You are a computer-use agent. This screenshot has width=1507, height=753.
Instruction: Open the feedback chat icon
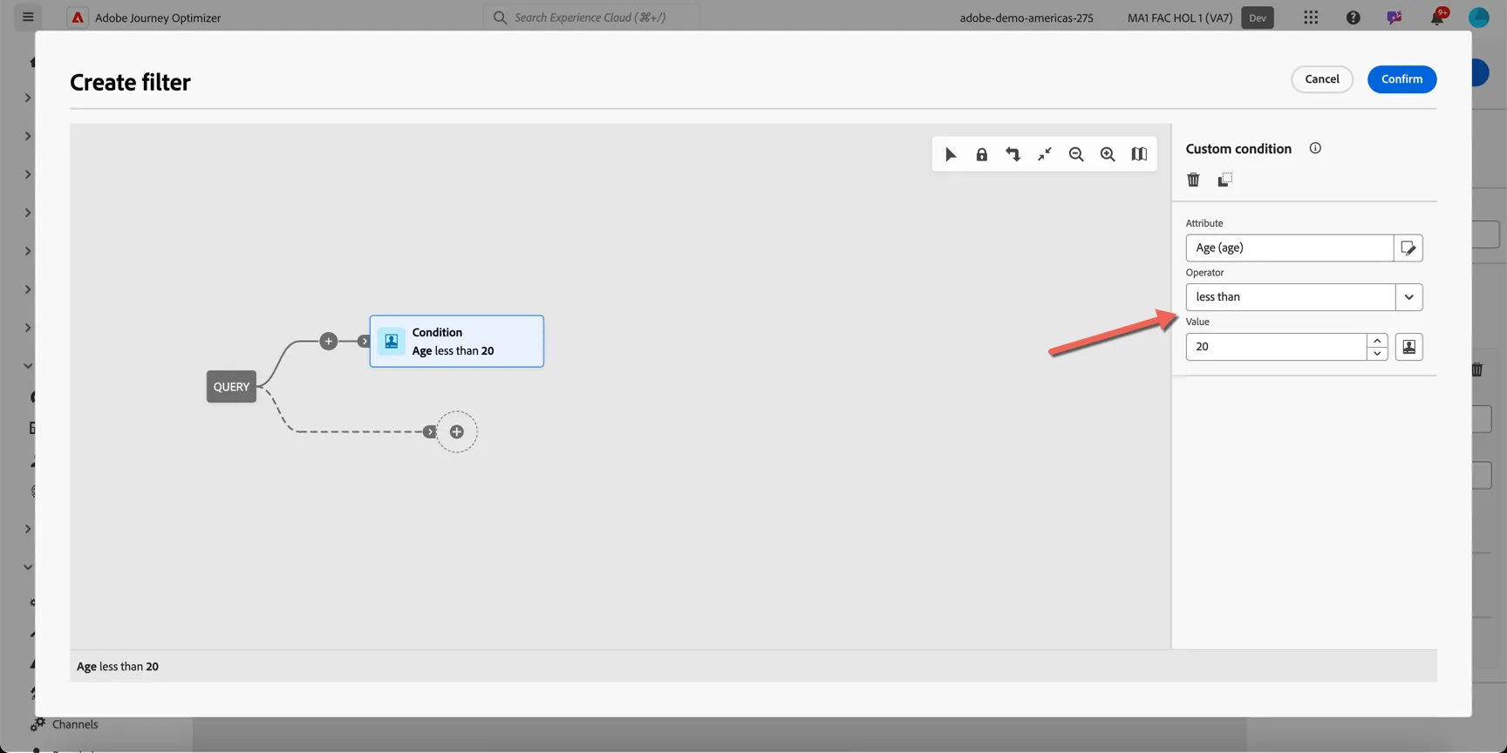(x=1394, y=17)
